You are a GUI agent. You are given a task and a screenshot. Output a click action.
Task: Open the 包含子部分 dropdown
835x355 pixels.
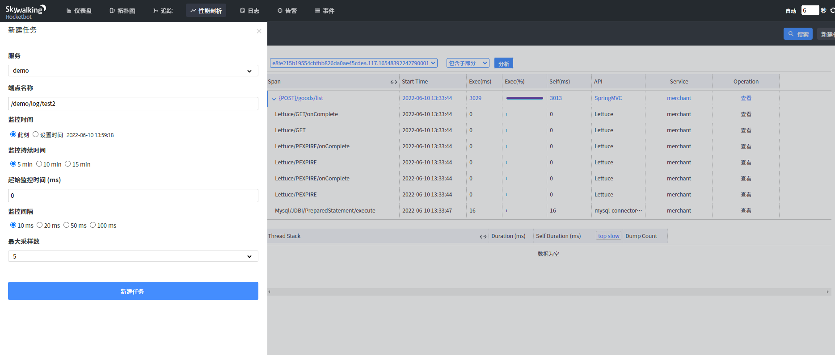[x=468, y=63]
